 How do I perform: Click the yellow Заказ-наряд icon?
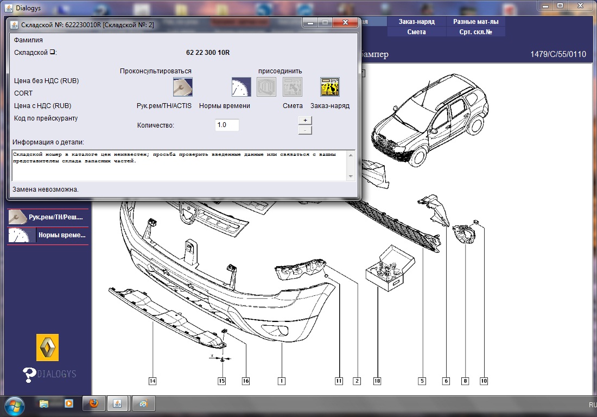click(x=330, y=87)
